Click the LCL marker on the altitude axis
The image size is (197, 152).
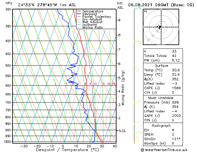click(x=122, y=131)
